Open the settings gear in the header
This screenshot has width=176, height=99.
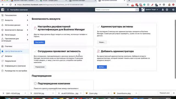pyautogui.click(x=167, y=10)
